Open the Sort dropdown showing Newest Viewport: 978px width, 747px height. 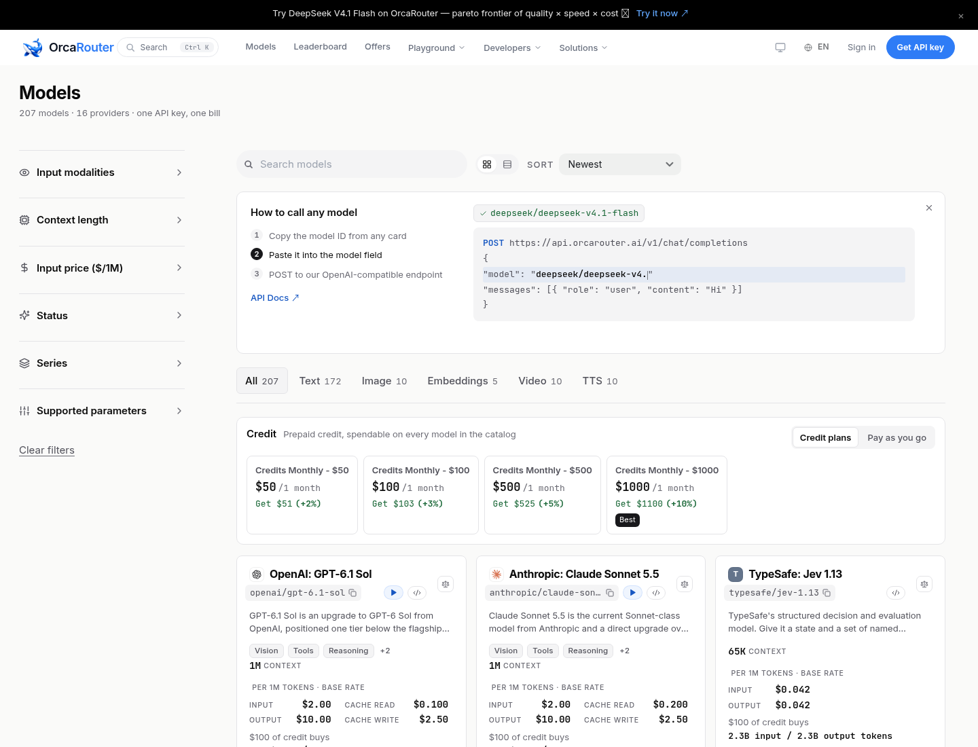click(620, 164)
